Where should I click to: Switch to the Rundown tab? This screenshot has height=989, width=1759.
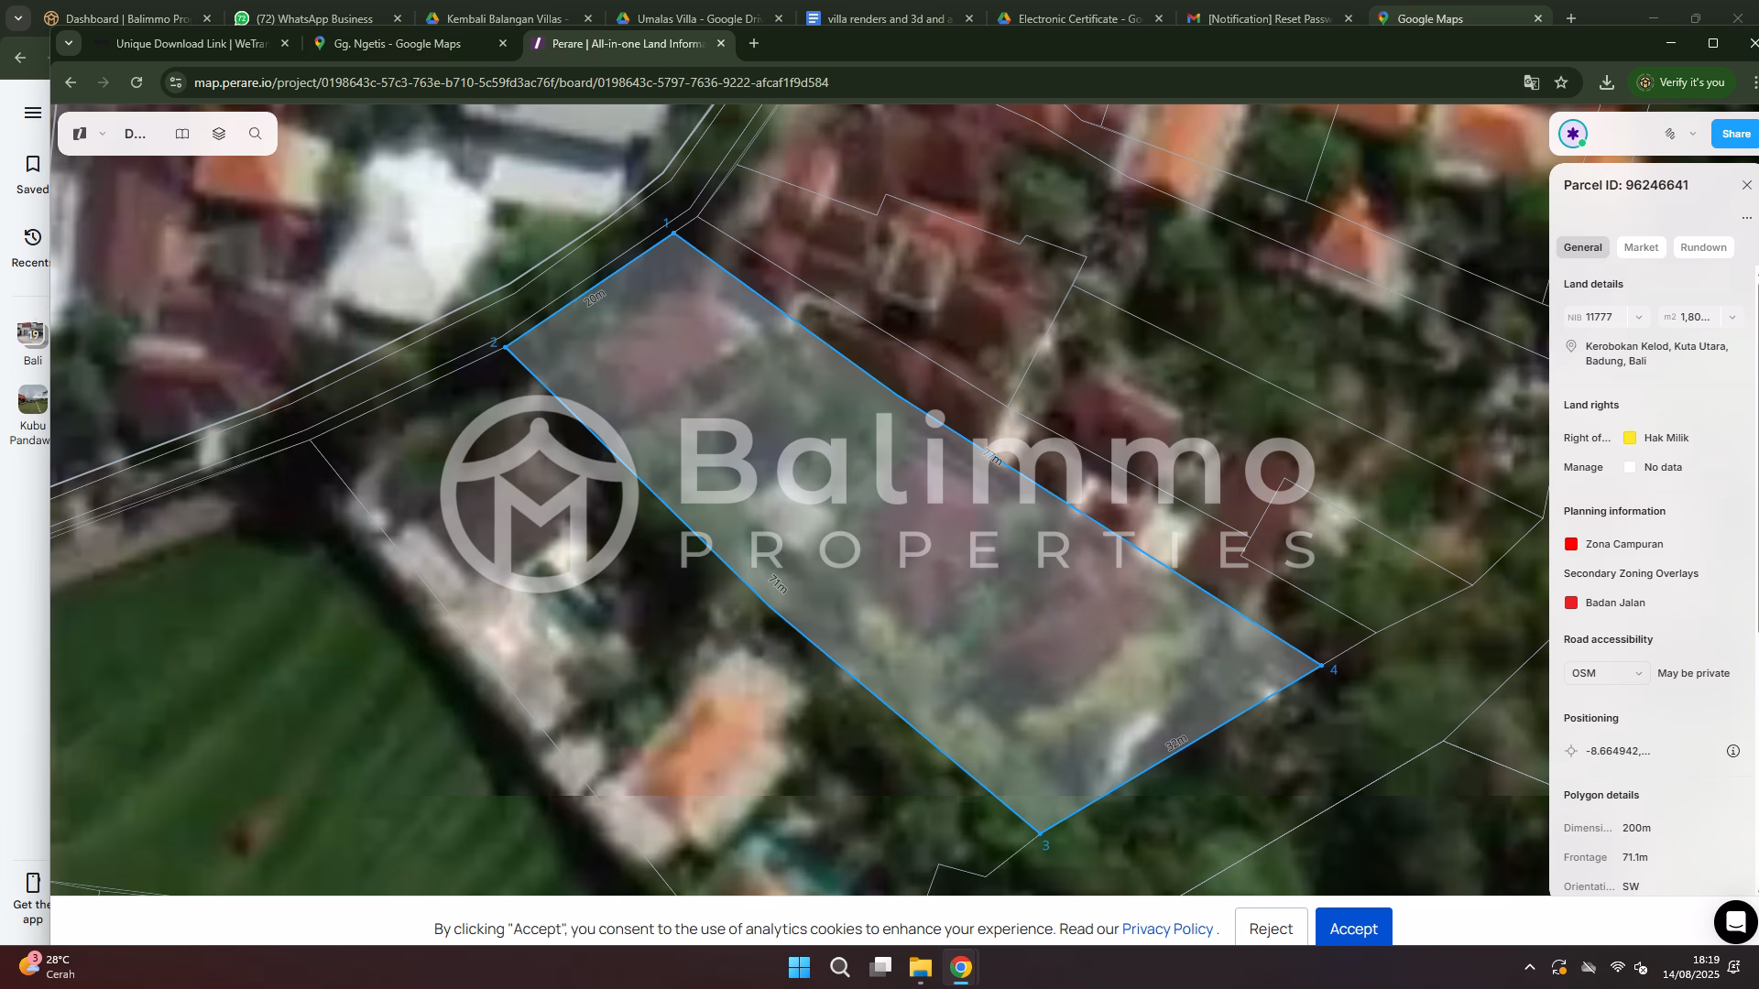1702,247
